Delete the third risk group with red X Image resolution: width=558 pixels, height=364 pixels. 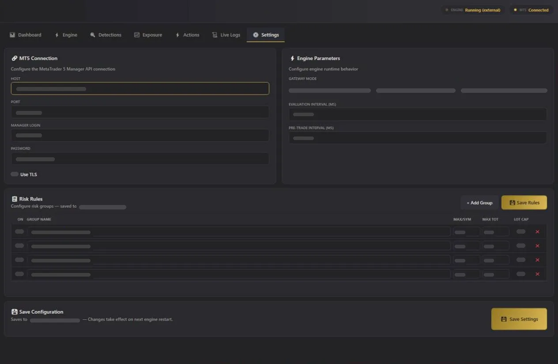[537, 260]
